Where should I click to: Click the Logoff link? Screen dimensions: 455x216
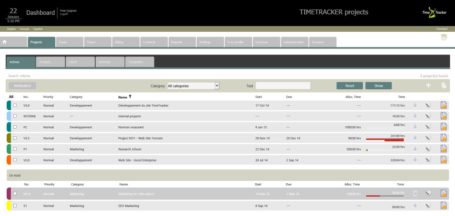pos(64,14)
